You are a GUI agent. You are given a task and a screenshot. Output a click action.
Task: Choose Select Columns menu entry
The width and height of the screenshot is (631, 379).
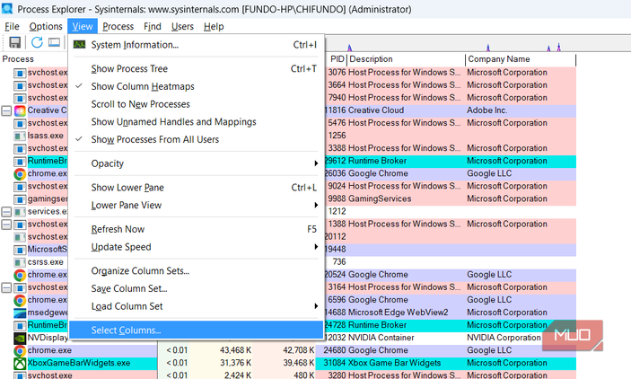[x=196, y=331]
